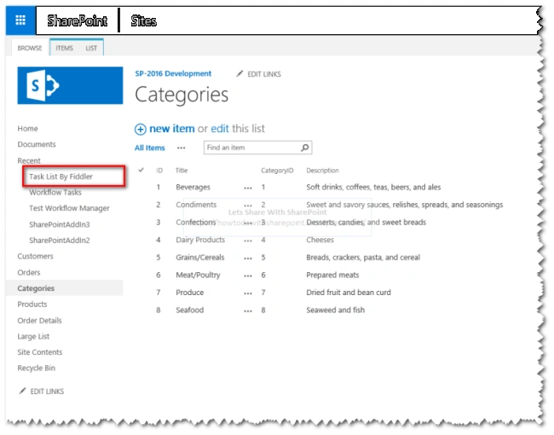Open ellipsis menu for Meat/Poultry row
Image resolution: width=554 pixels, height=435 pixels.
(248, 275)
